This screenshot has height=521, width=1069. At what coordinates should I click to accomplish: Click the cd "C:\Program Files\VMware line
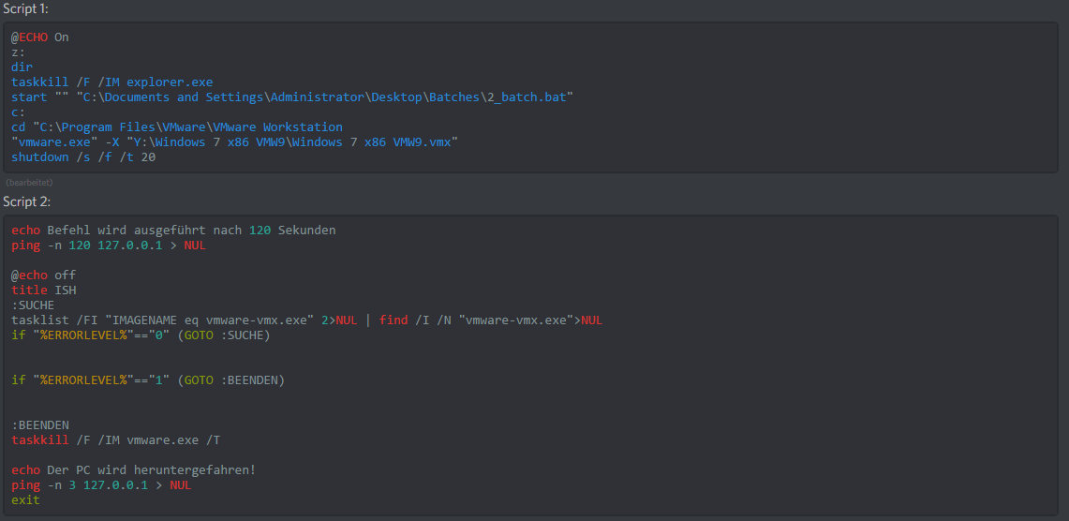pos(176,127)
